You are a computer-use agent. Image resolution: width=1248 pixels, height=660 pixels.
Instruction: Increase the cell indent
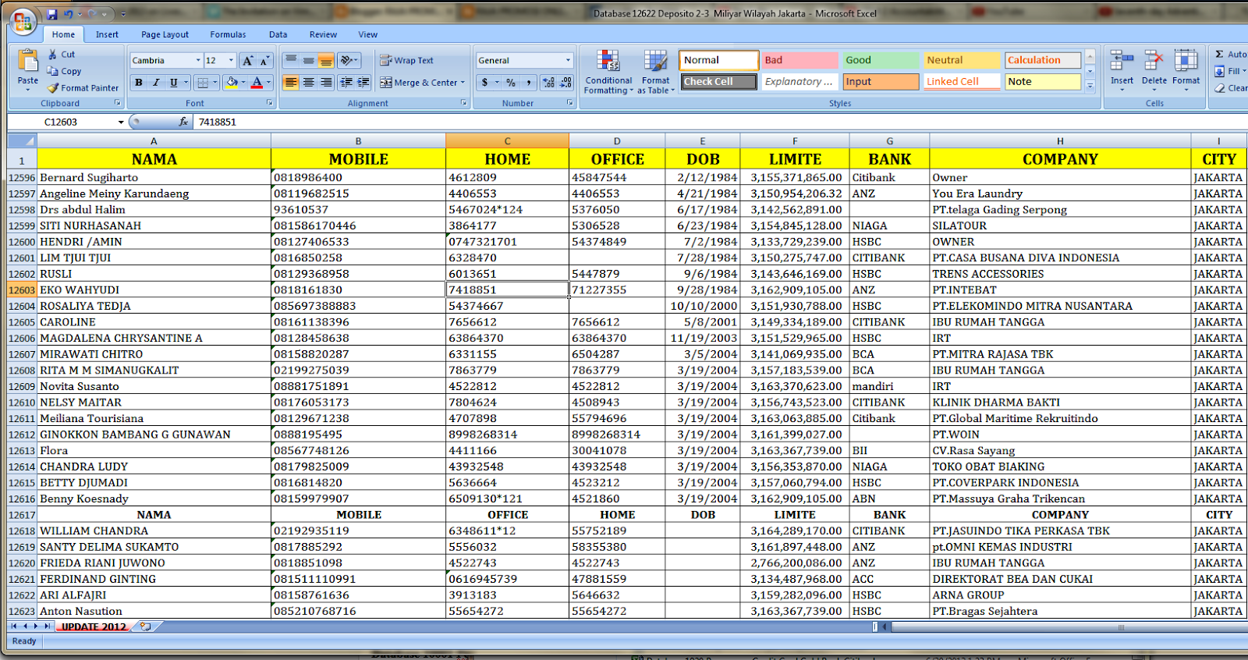pos(363,83)
